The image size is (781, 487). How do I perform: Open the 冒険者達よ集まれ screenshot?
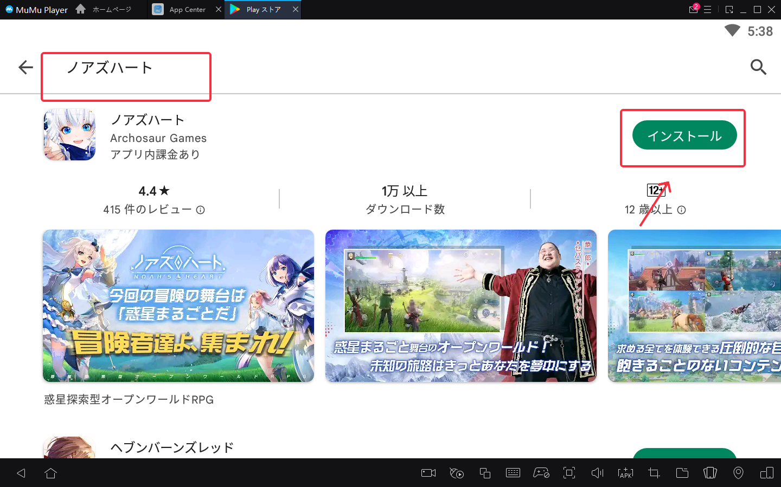pyautogui.click(x=178, y=306)
